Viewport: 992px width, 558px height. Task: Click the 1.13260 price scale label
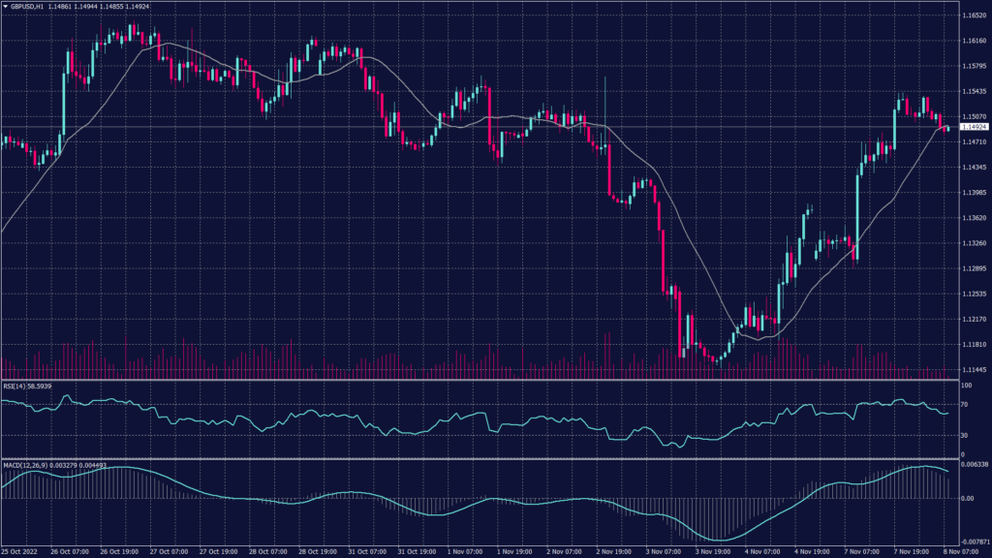click(972, 243)
